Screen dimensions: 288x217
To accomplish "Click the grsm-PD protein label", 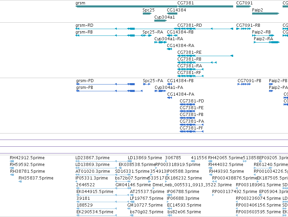I will click(x=85, y=81).
